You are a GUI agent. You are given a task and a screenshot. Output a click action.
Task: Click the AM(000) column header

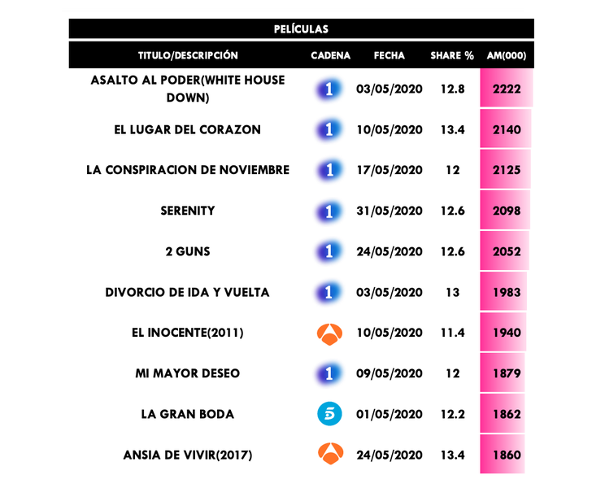click(x=506, y=56)
